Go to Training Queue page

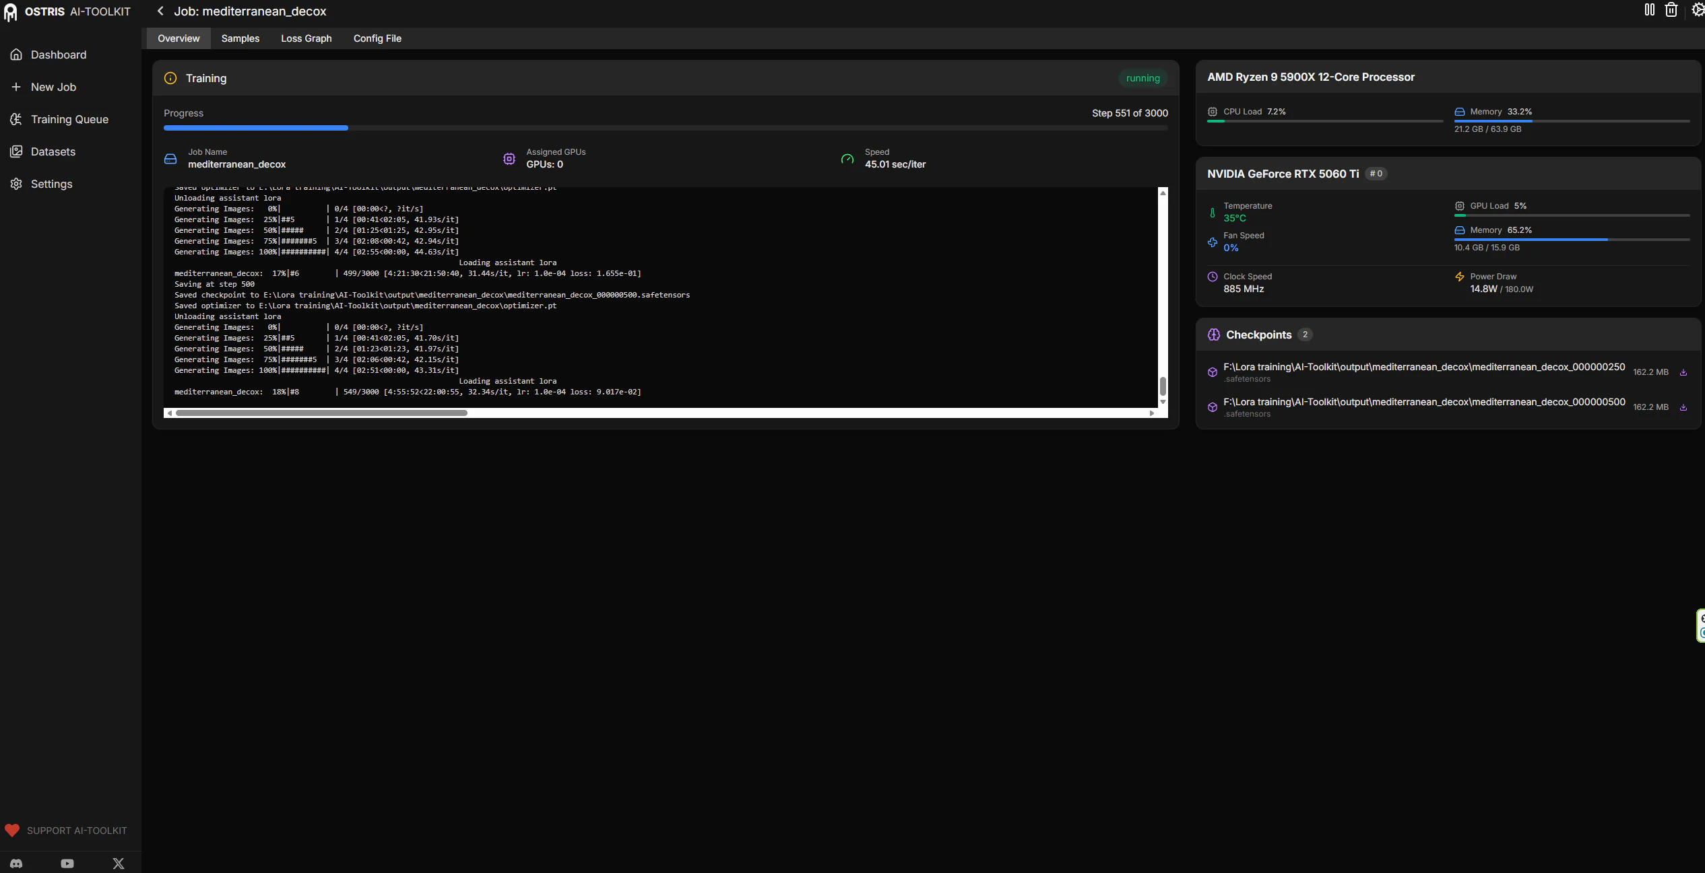coord(69,119)
